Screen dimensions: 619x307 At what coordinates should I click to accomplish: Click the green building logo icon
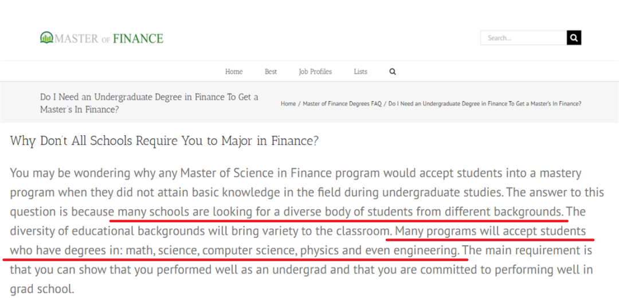point(46,38)
